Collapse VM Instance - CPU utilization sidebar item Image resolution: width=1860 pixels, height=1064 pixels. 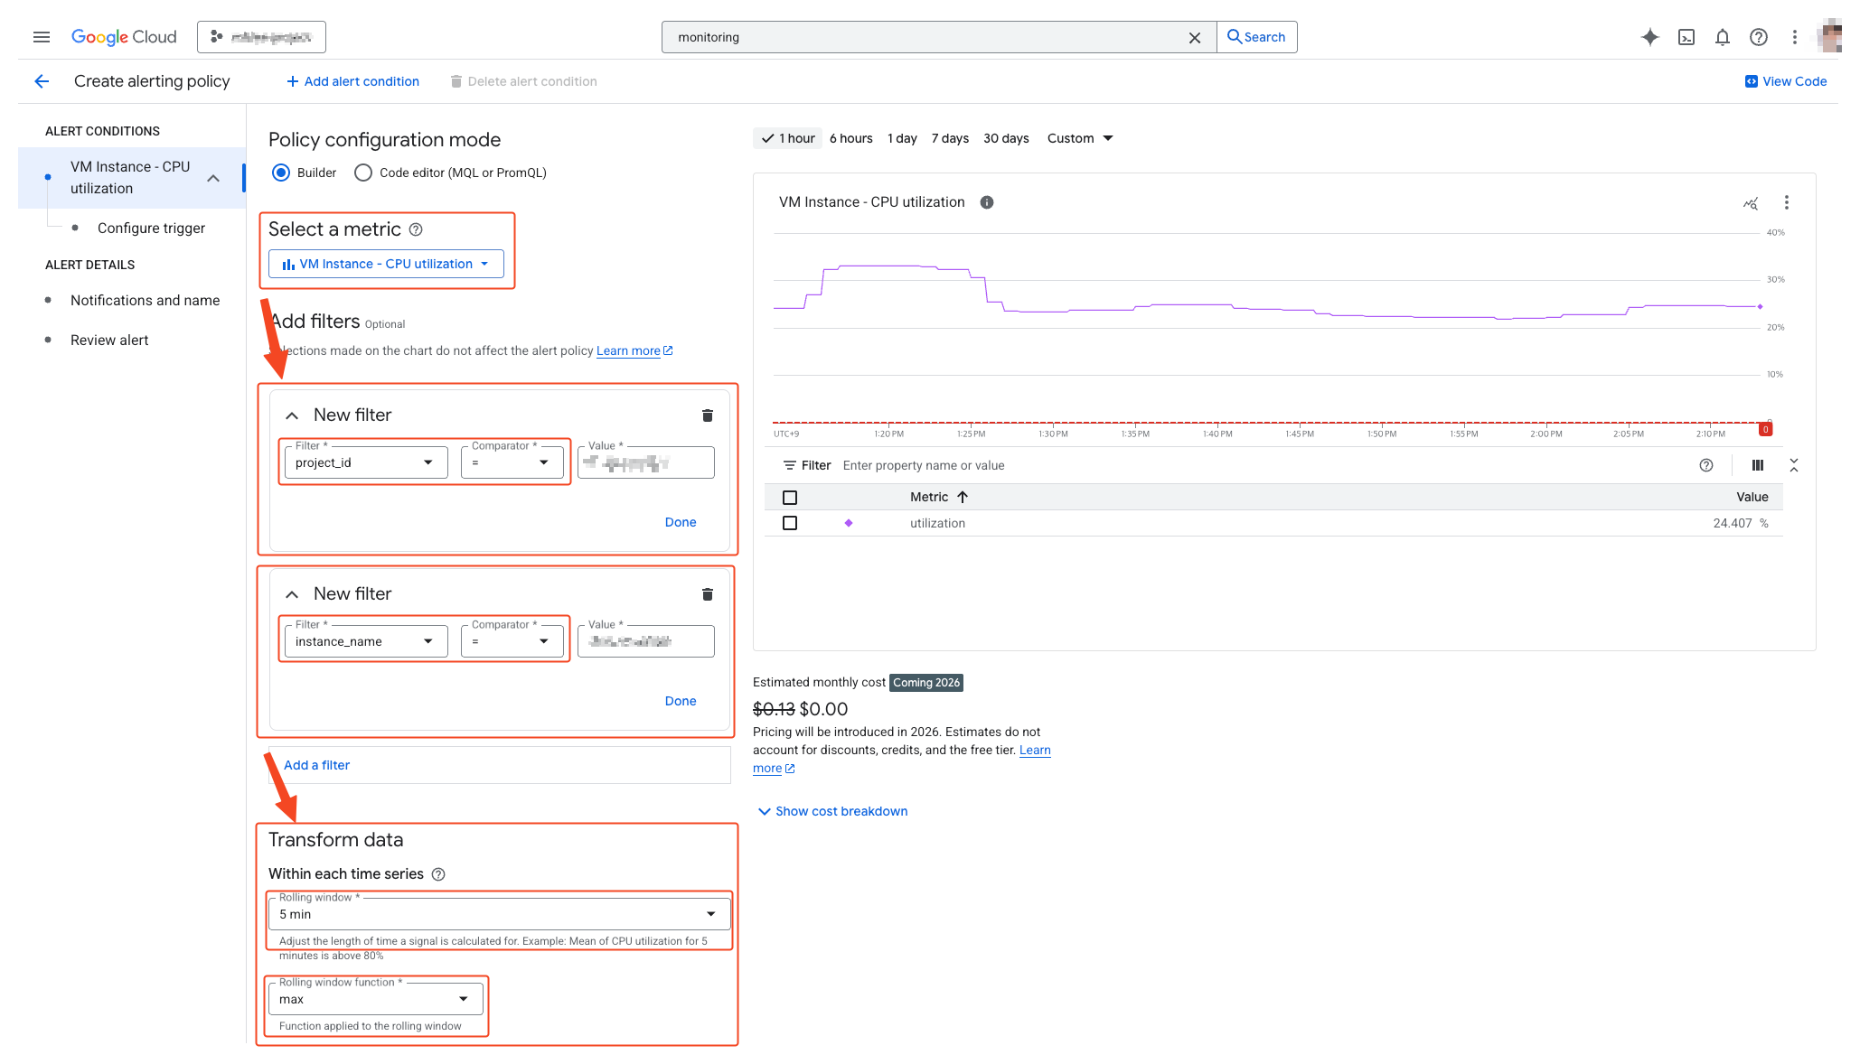tap(213, 178)
